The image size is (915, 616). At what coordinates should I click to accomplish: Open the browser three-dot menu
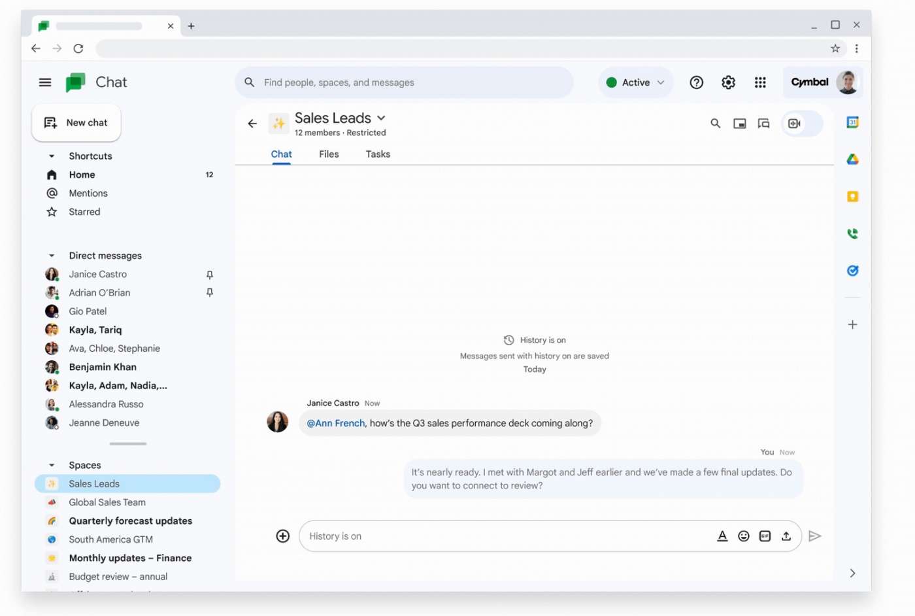tap(857, 48)
